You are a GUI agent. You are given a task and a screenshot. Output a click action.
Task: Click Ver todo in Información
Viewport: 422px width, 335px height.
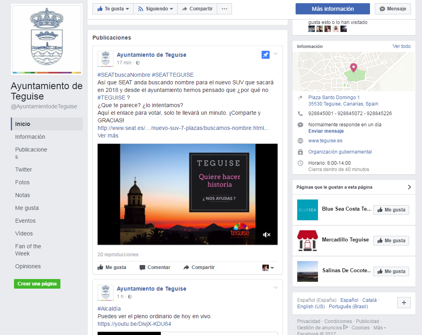point(402,46)
